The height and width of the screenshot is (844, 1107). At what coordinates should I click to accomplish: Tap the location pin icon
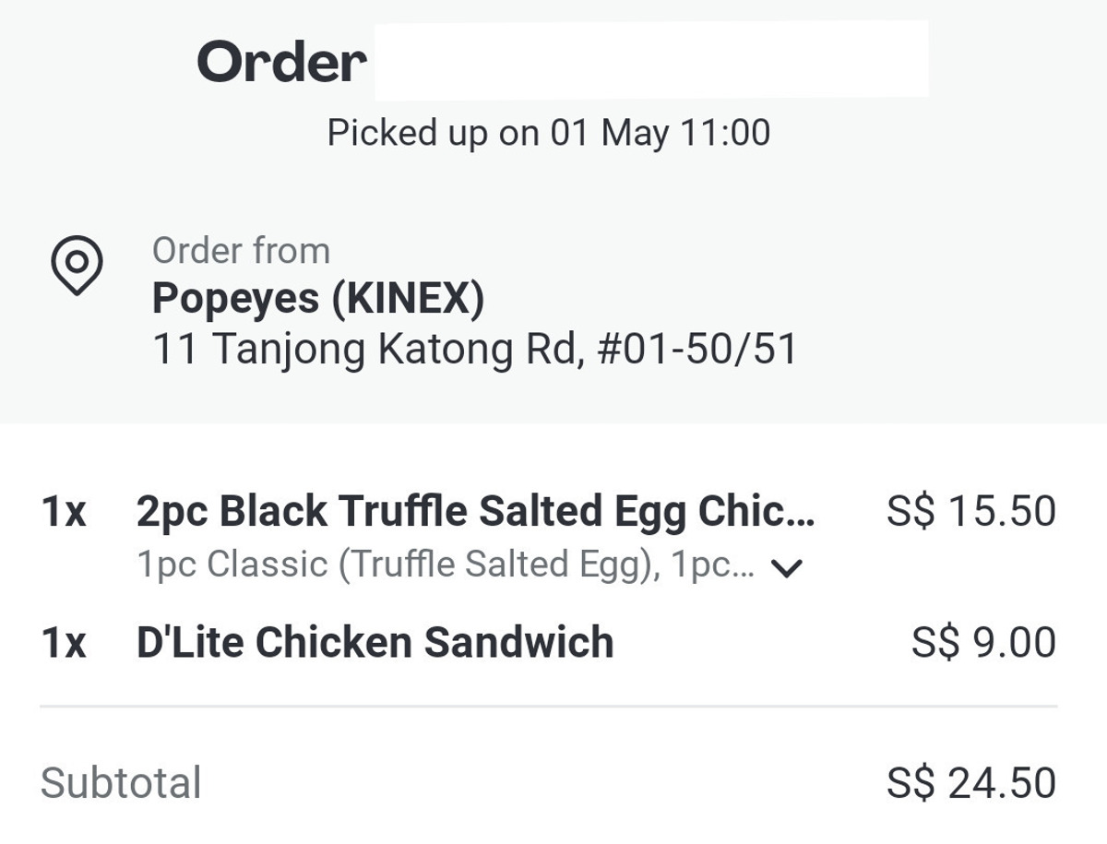pos(76,265)
